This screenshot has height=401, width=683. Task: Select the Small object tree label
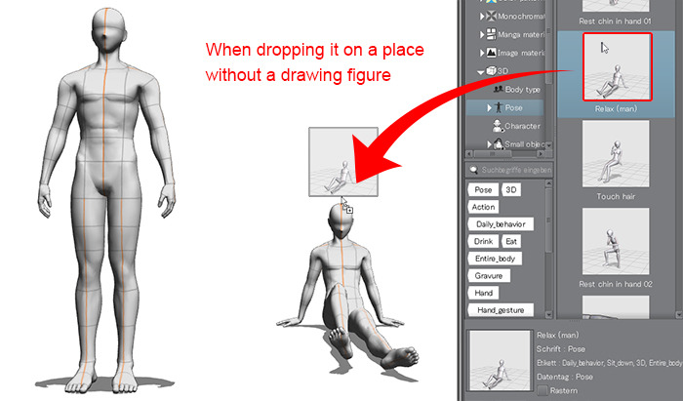click(525, 144)
